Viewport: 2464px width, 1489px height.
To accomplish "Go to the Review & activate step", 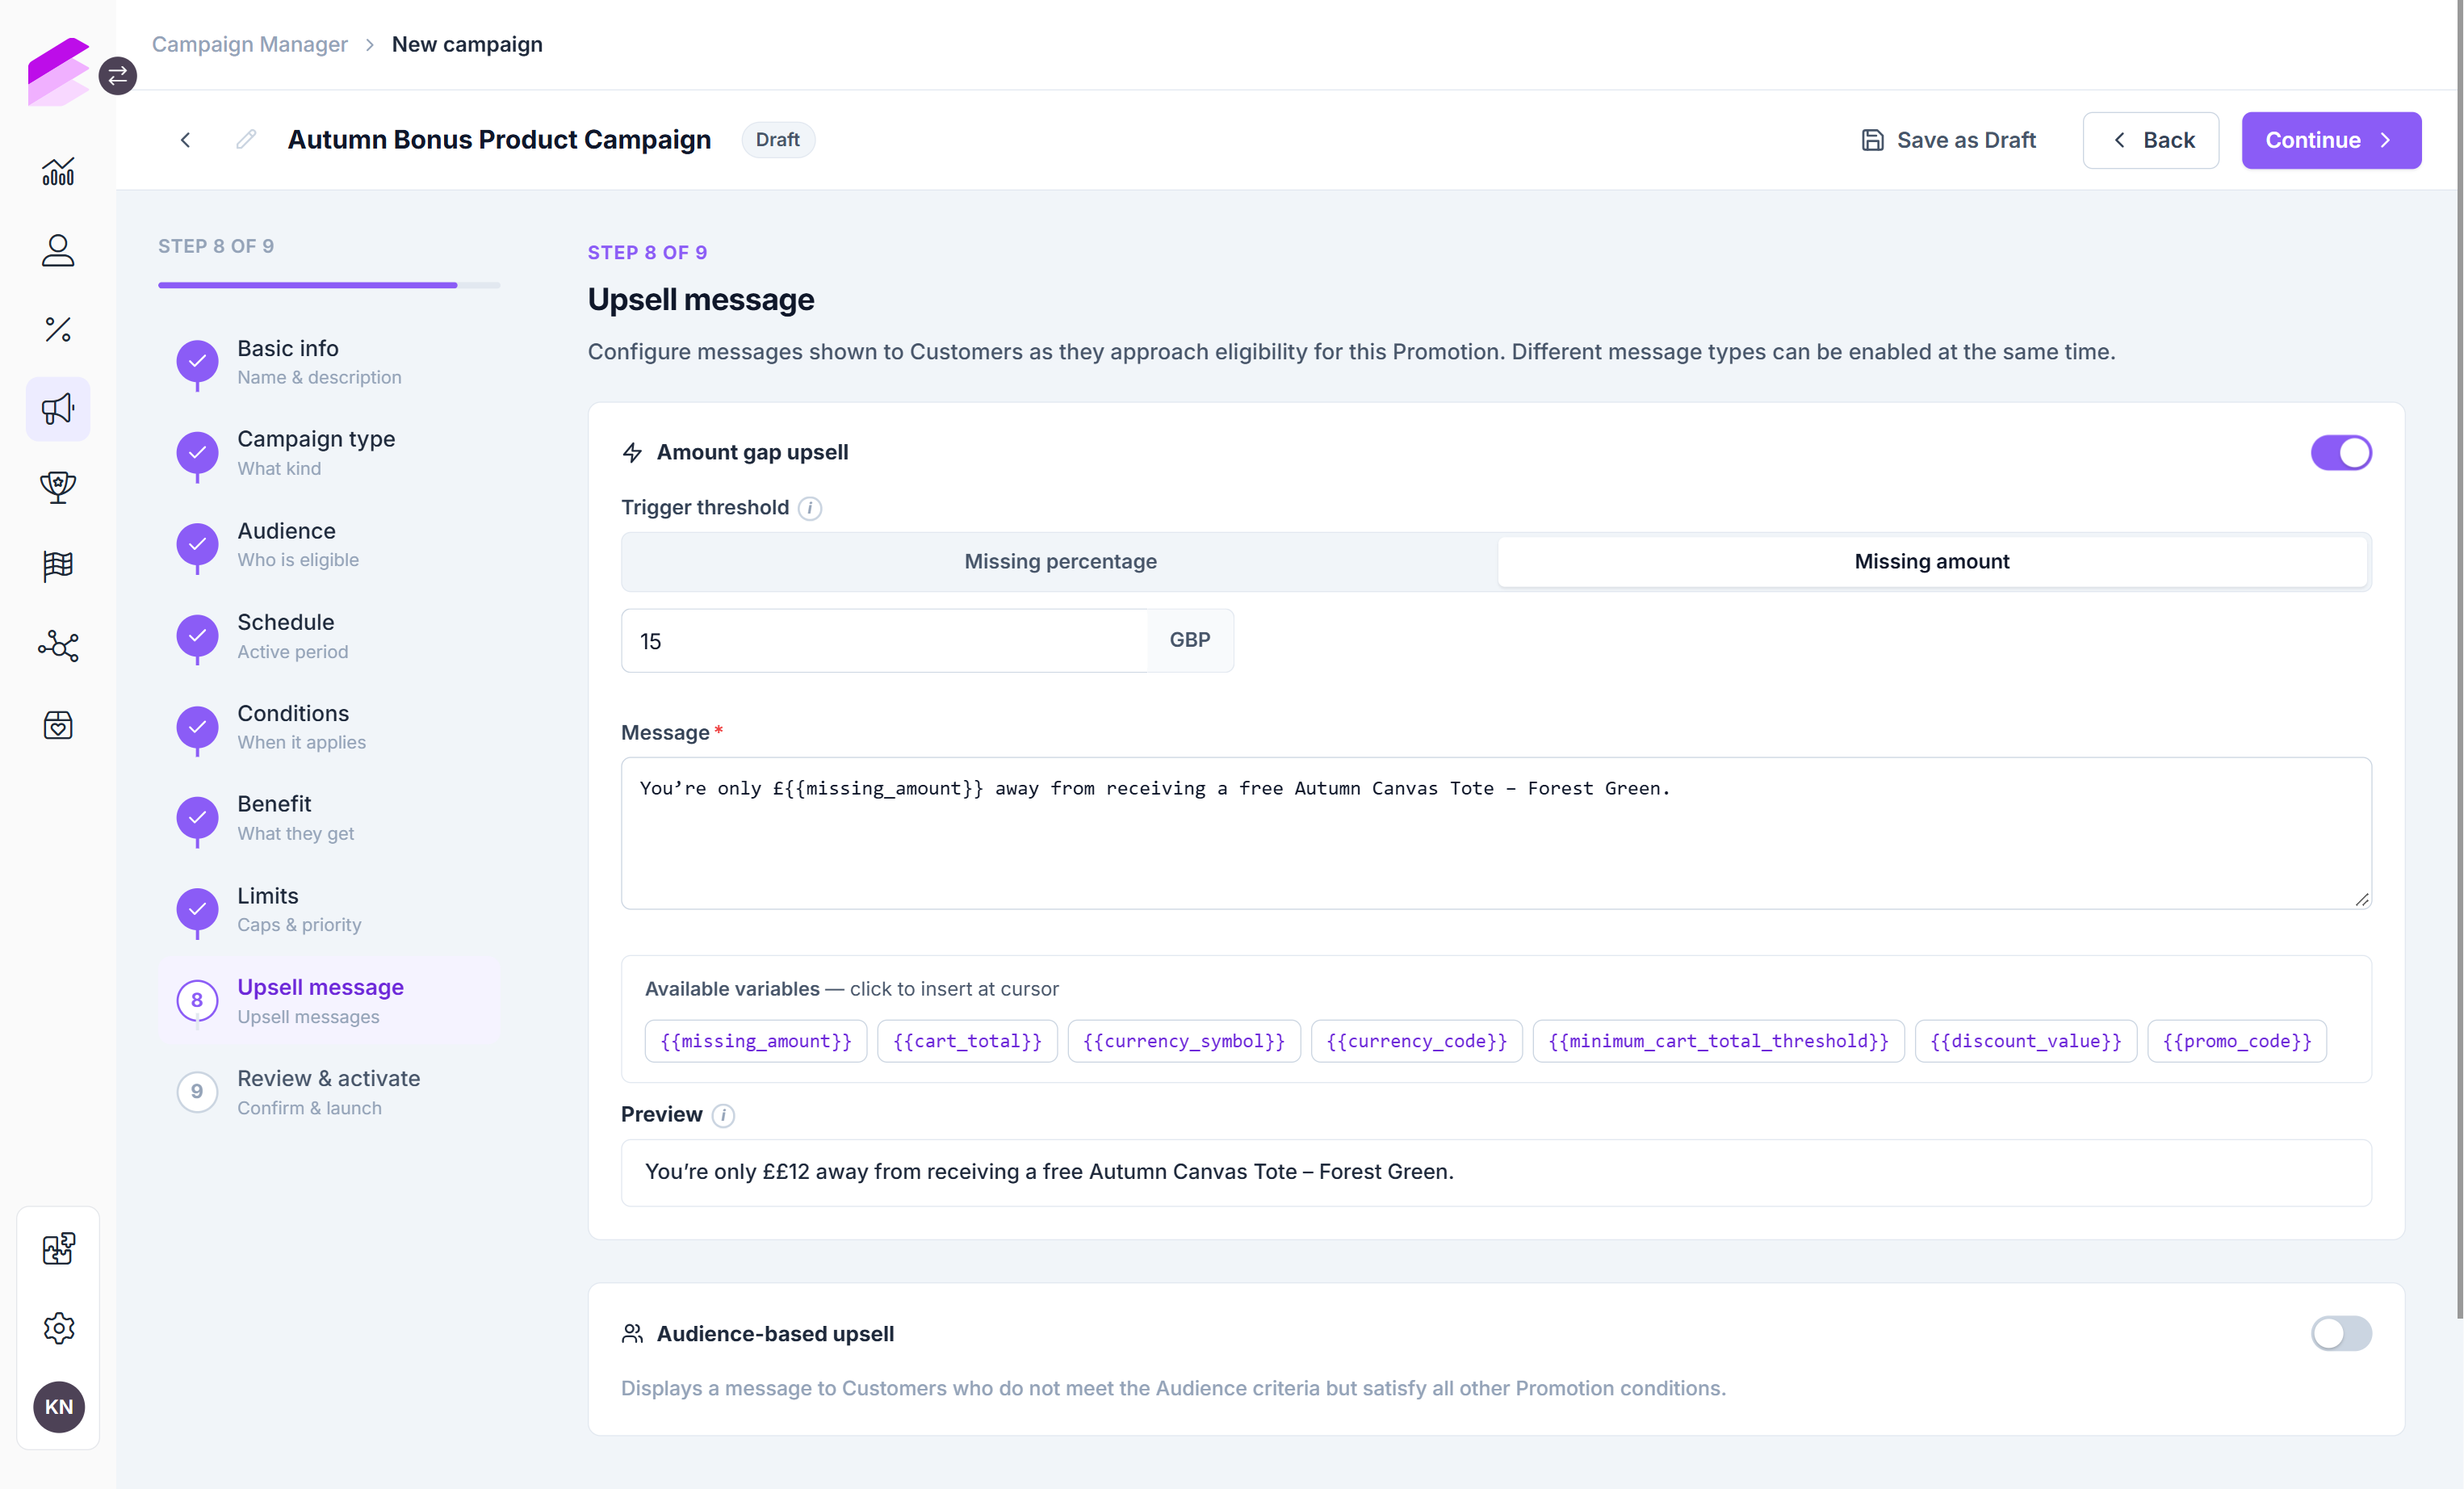I will pos(329,1091).
